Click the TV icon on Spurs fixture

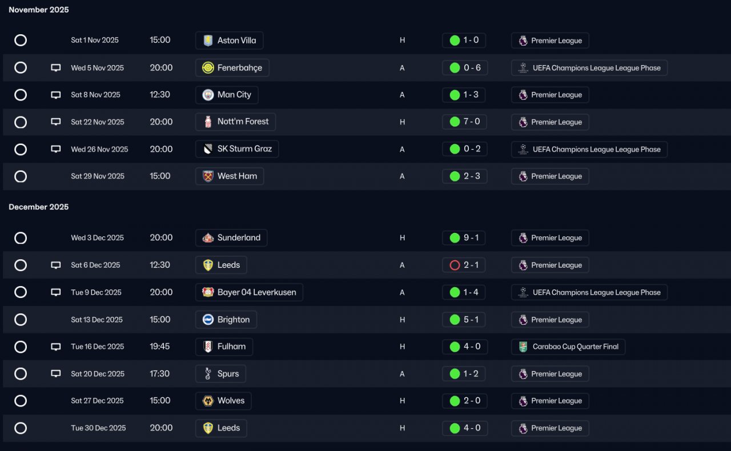pyautogui.click(x=55, y=374)
